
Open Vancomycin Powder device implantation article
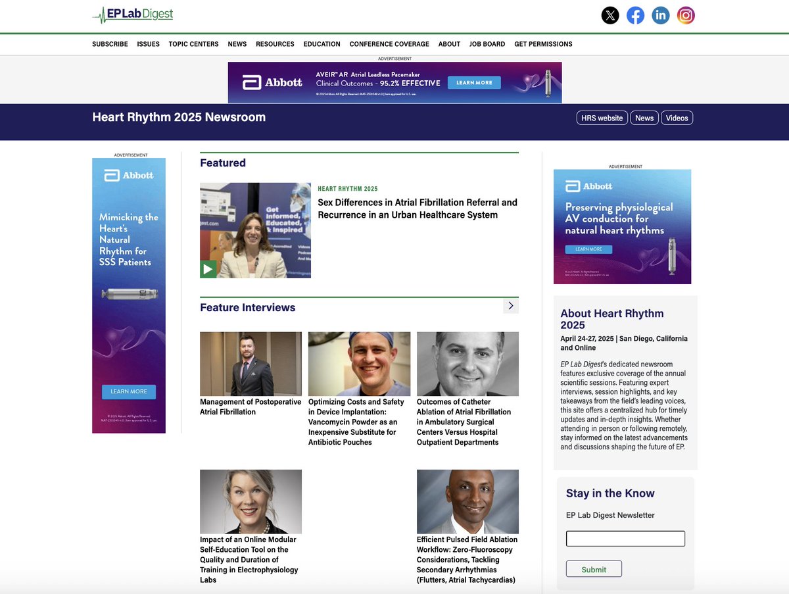click(x=356, y=422)
